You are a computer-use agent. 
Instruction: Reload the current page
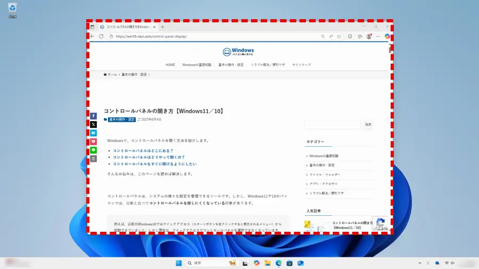[101, 36]
